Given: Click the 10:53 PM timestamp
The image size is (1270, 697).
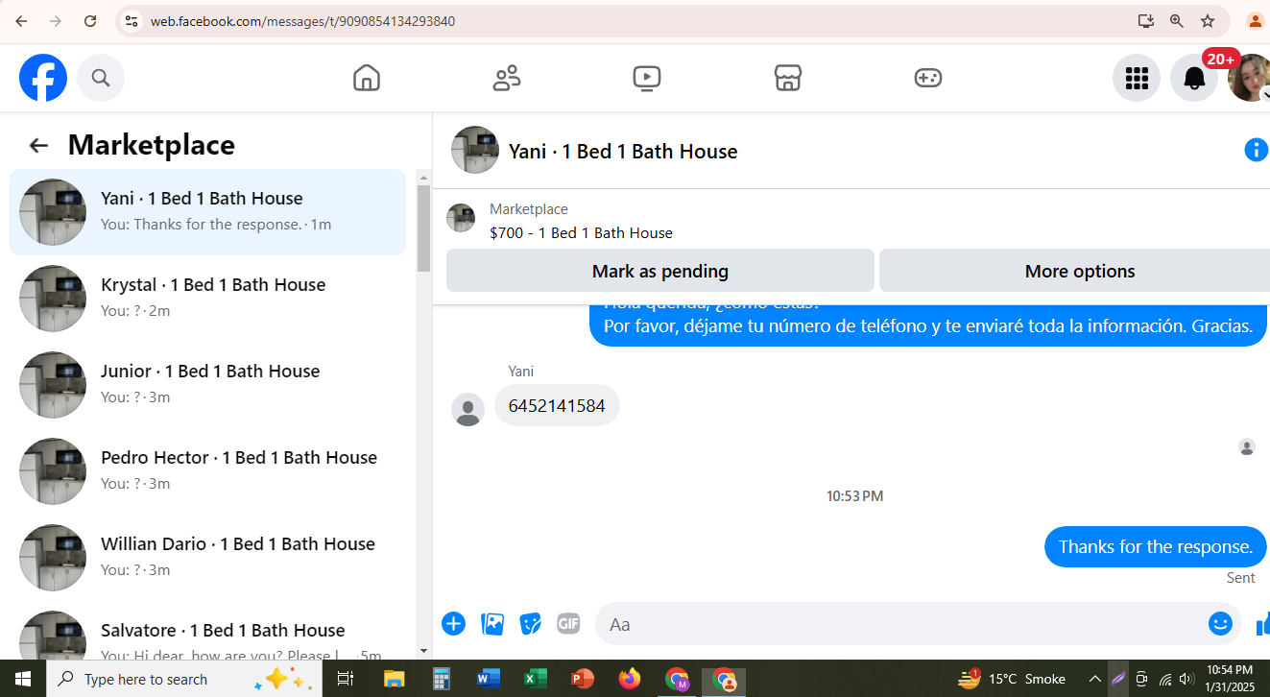Looking at the screenshot, I should coord(855,496).
